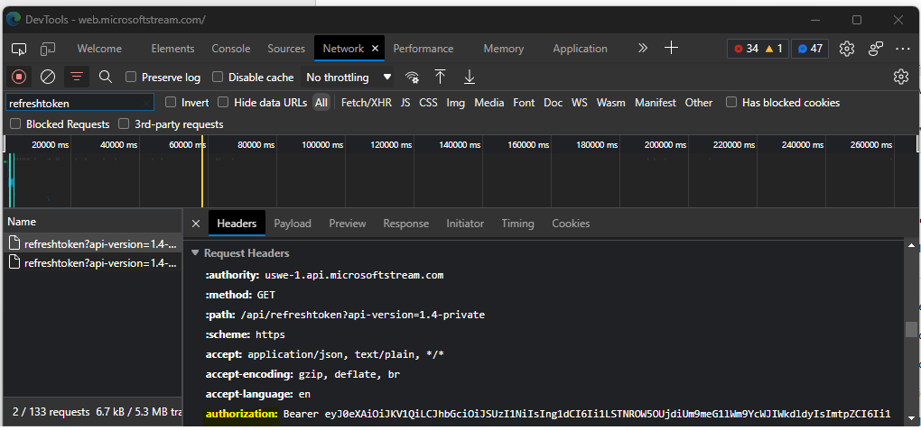Toggle device emulation icon
The image size is (921, 430).
pyautogui.click(x=48, y=49)
